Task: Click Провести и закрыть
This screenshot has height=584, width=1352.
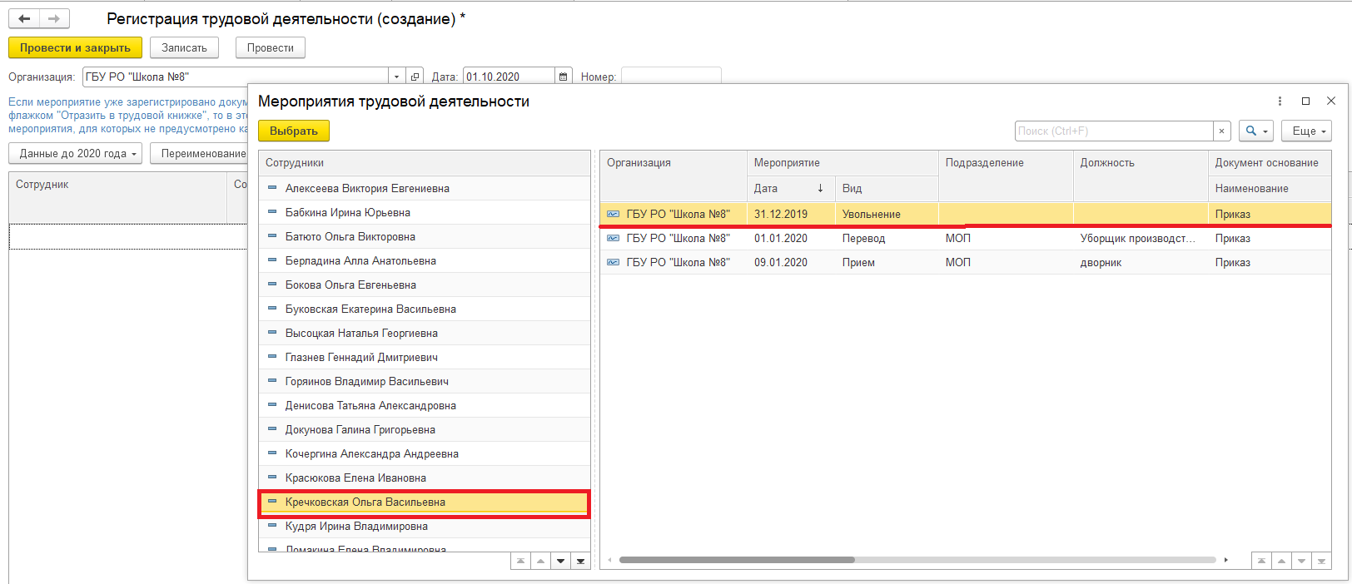Action: point(75,47)
